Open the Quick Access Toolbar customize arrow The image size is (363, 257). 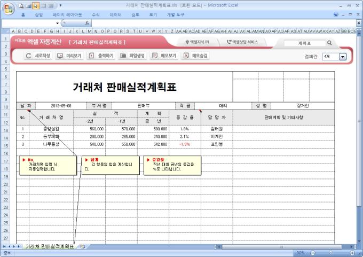[60, 5]
